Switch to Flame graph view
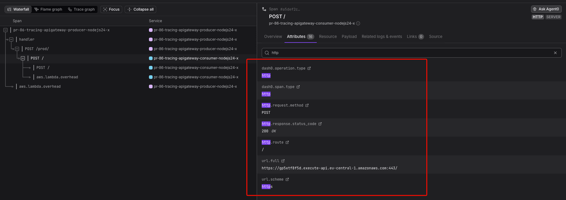The height and width of the screenshot is (200, 566). [x=48, y=9]
